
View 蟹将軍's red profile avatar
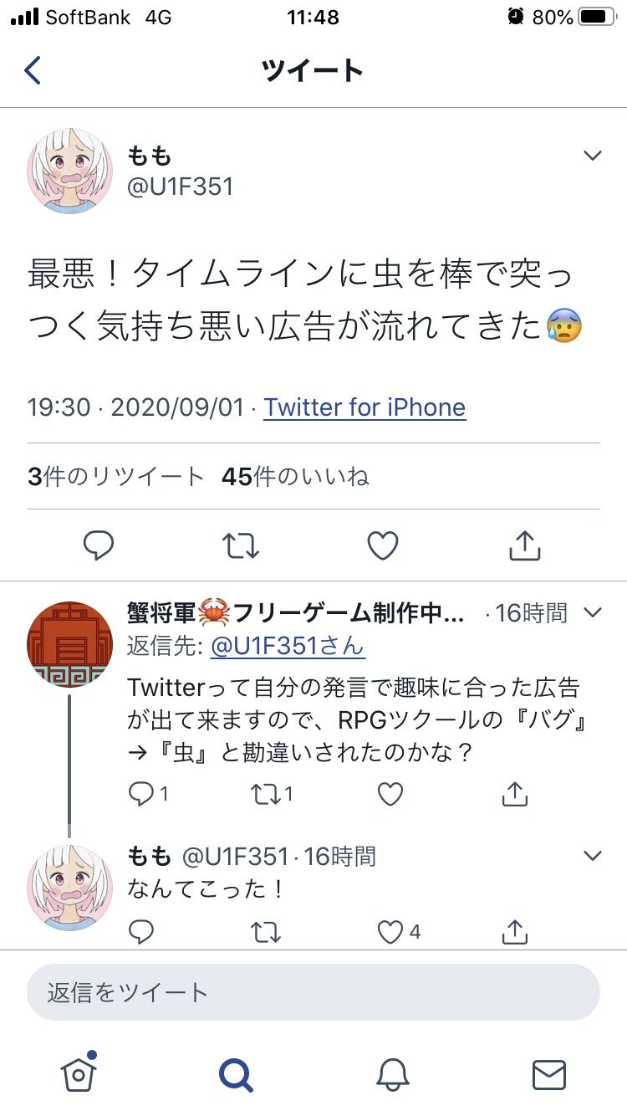[69, 643]
